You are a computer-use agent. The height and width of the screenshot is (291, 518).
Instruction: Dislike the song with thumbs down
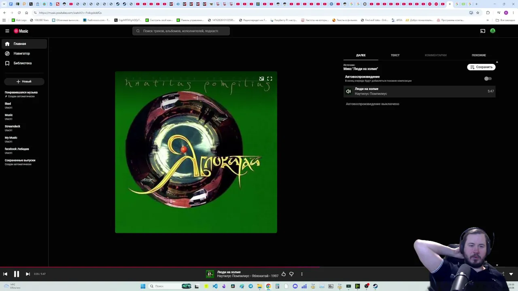[x=291, y=274]
